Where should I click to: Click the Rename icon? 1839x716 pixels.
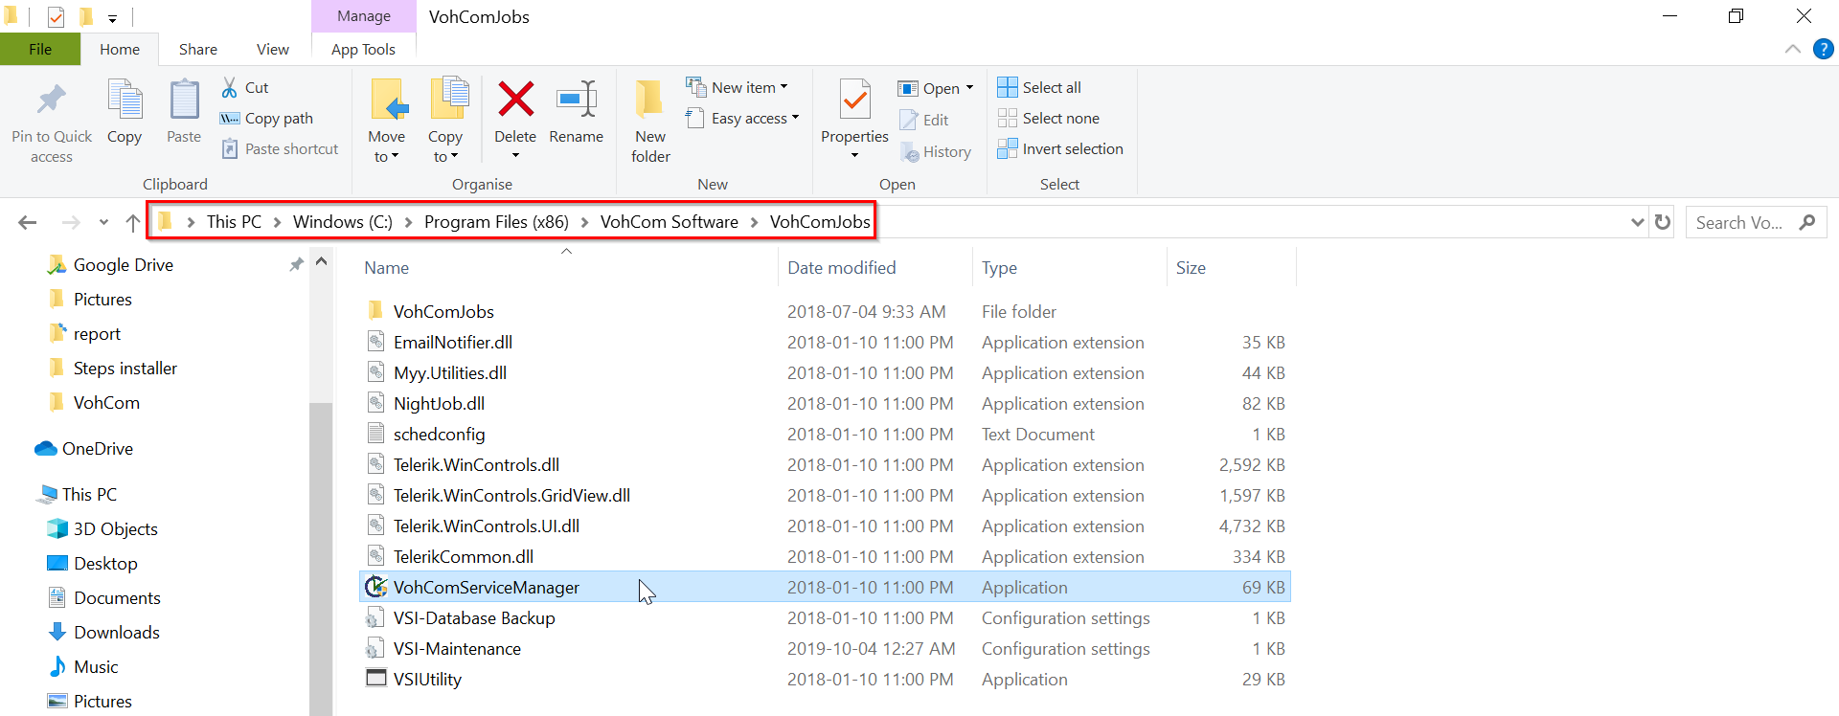(x=577, y=99)
